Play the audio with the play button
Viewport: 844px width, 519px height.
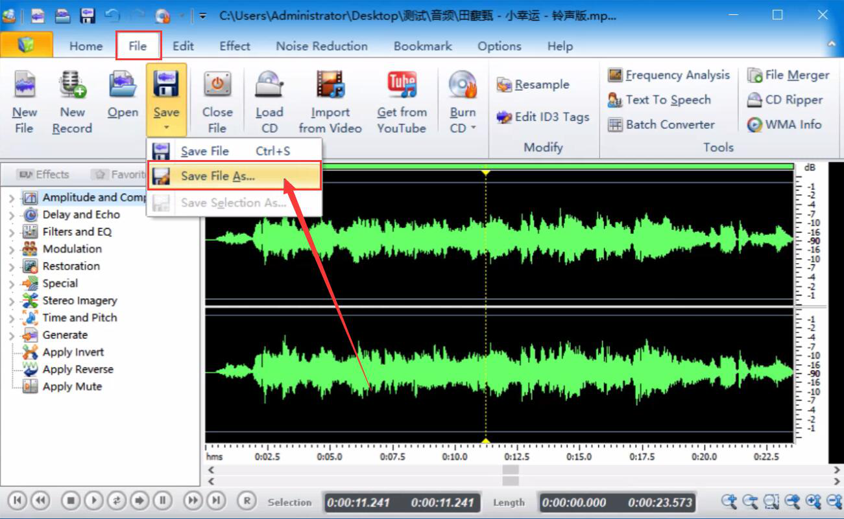click(x=93, y=500)
